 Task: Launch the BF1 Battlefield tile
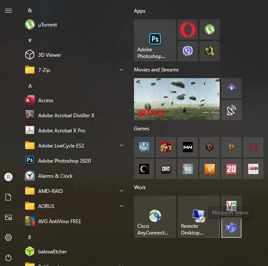tap(188, 169)
